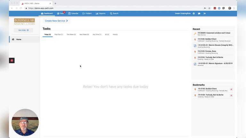246x138 pixels.
Task: Open a new browser tab
Action: (55, 4)
